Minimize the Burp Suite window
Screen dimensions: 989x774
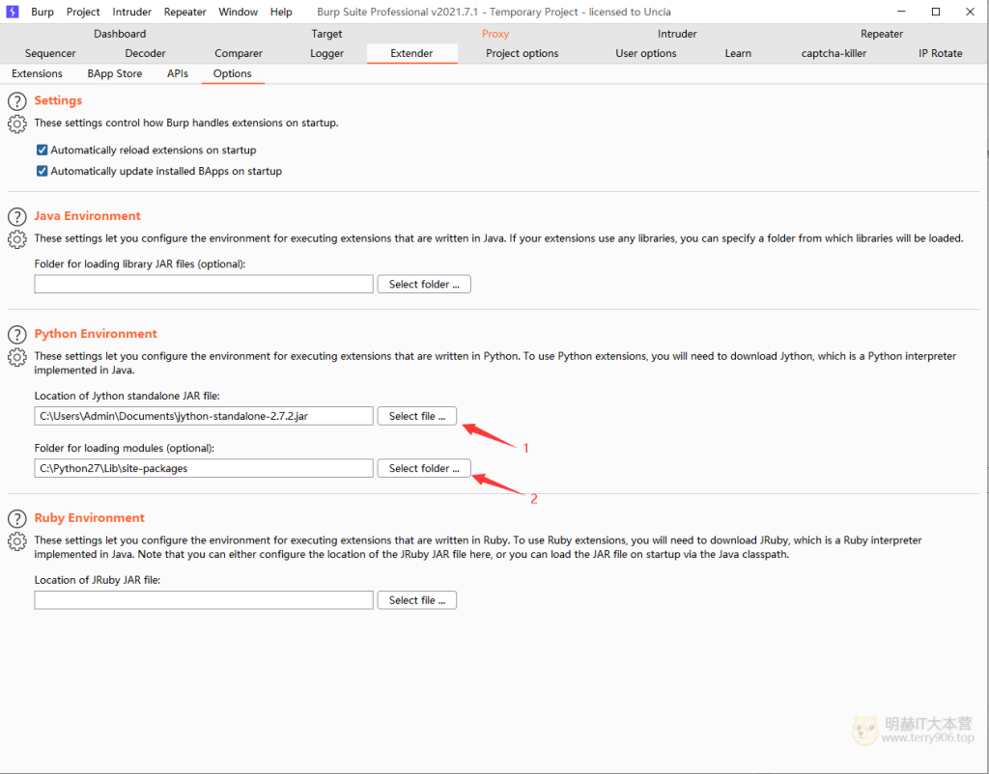(x=901, y=12)
